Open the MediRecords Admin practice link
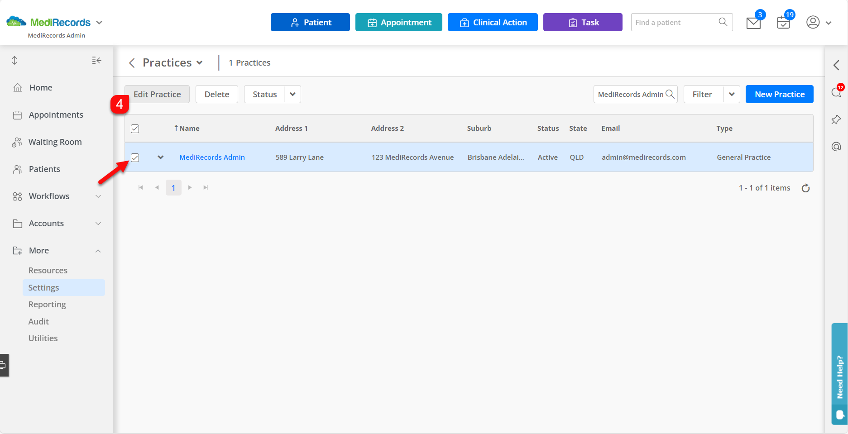848x434 pixels. coord(212,157)
